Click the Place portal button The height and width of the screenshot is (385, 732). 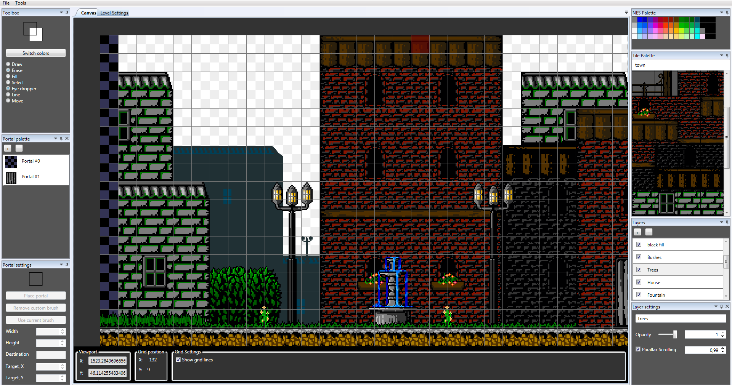click(x=36, y=296)
